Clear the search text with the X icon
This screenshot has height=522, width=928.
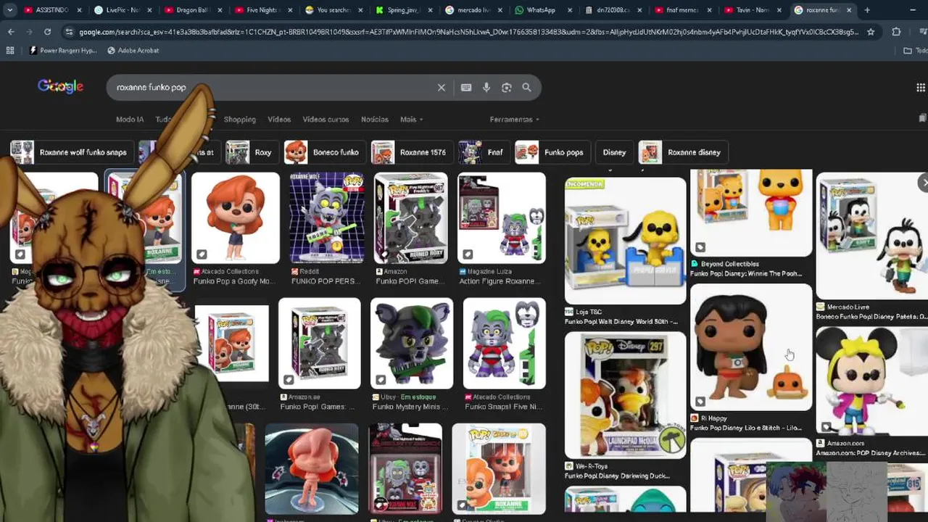click(x=441, y=88)
